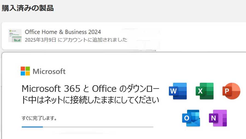Click empty white area of product card
Viewport: 246px width, 139px height.
coord(202,36)
